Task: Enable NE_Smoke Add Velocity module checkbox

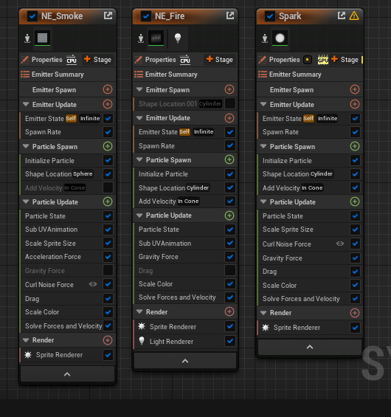Action: (108, 187)
